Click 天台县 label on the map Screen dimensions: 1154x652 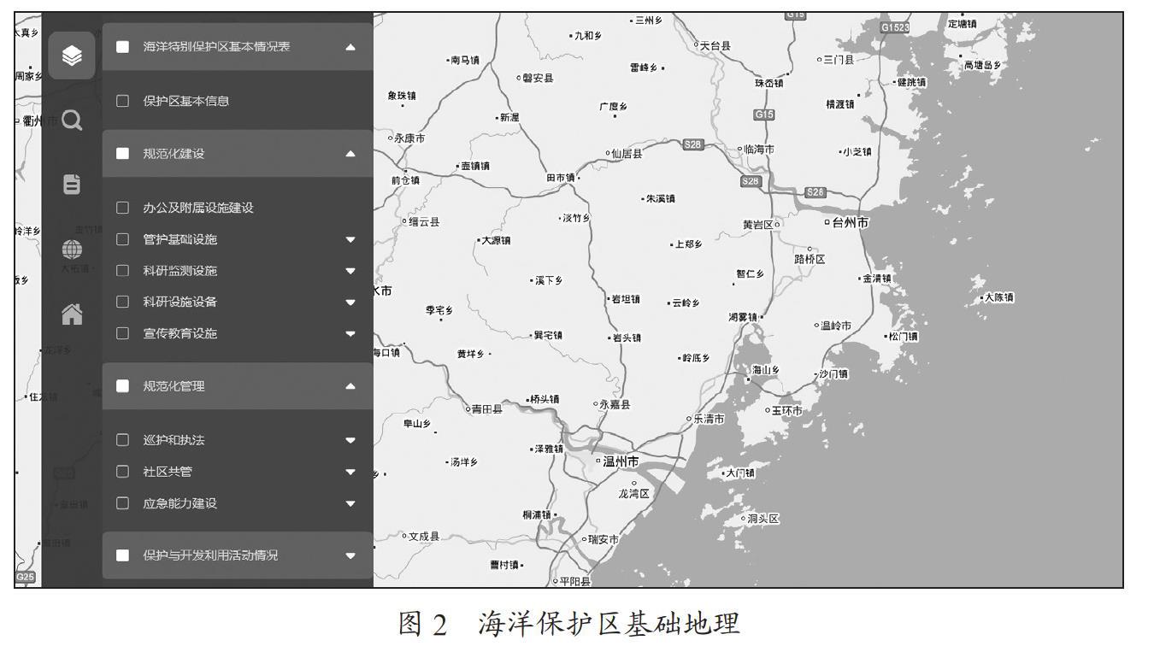tap(715, 45)
